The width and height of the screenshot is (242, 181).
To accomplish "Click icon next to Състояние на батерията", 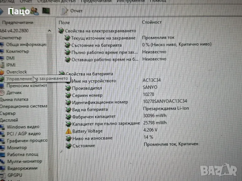I will (x=67, y=45).
